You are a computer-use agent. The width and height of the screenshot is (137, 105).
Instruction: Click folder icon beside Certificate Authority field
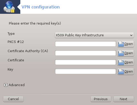pyautogui.click(x=121, y=53)
